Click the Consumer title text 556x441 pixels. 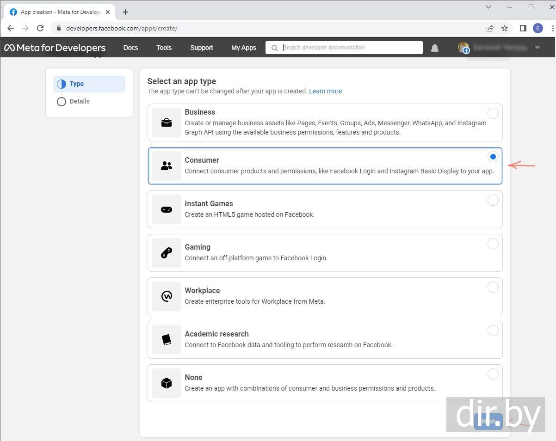tap(202, 160)
